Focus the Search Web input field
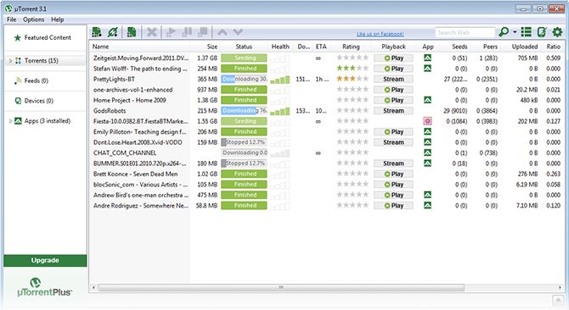569x310 pixels. click(465, 32)
